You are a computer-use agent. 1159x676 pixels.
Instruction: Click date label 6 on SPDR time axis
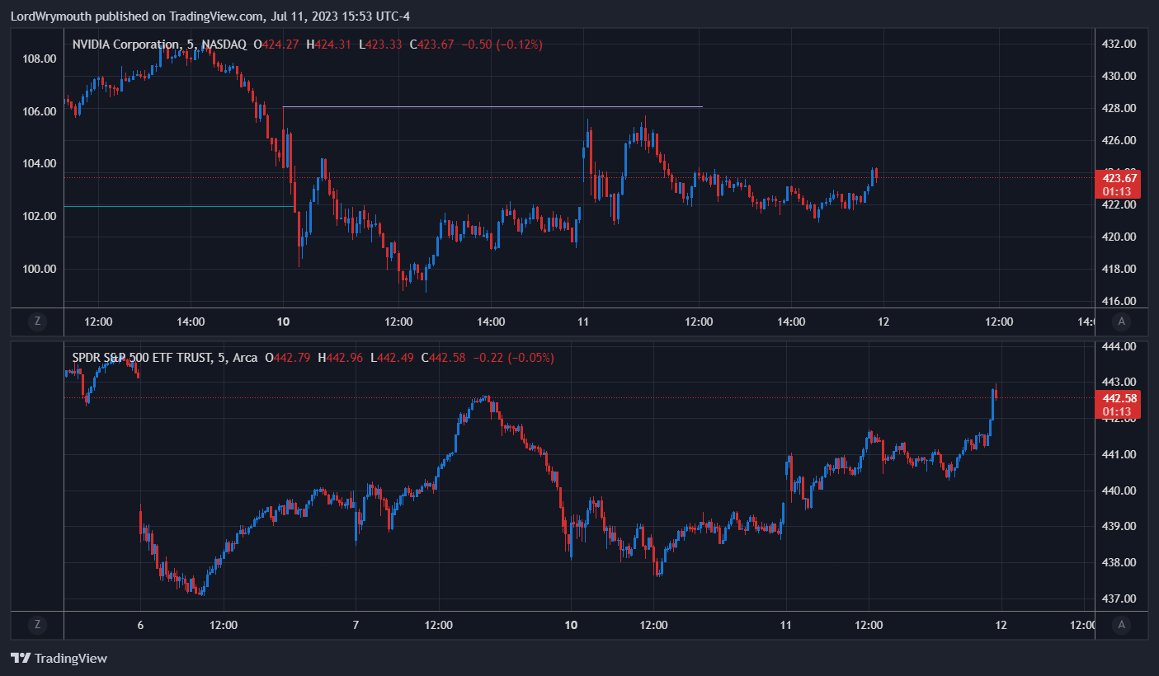(140, 625)
